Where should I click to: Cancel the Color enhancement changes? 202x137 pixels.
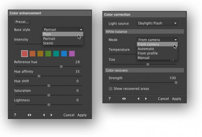[x=69, y=115]
